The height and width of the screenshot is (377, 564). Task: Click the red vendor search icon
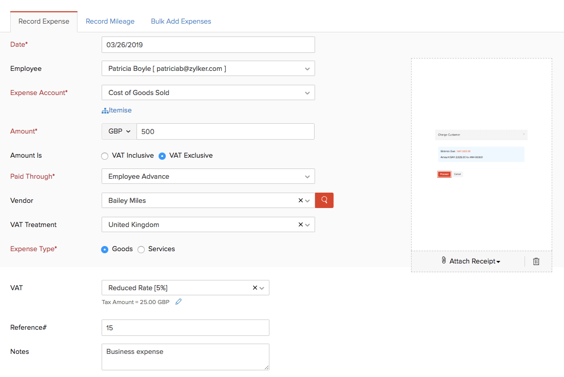pos(324,200)
